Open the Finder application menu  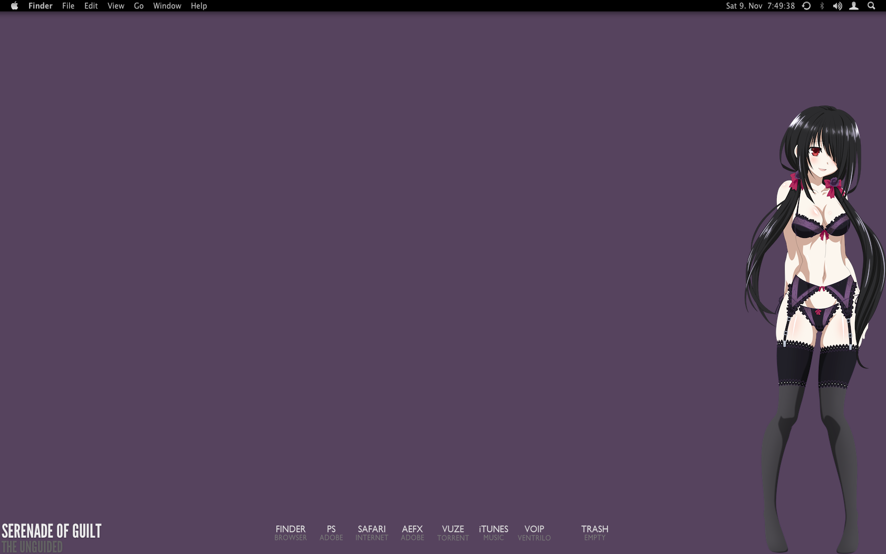[x=41, y=6]
